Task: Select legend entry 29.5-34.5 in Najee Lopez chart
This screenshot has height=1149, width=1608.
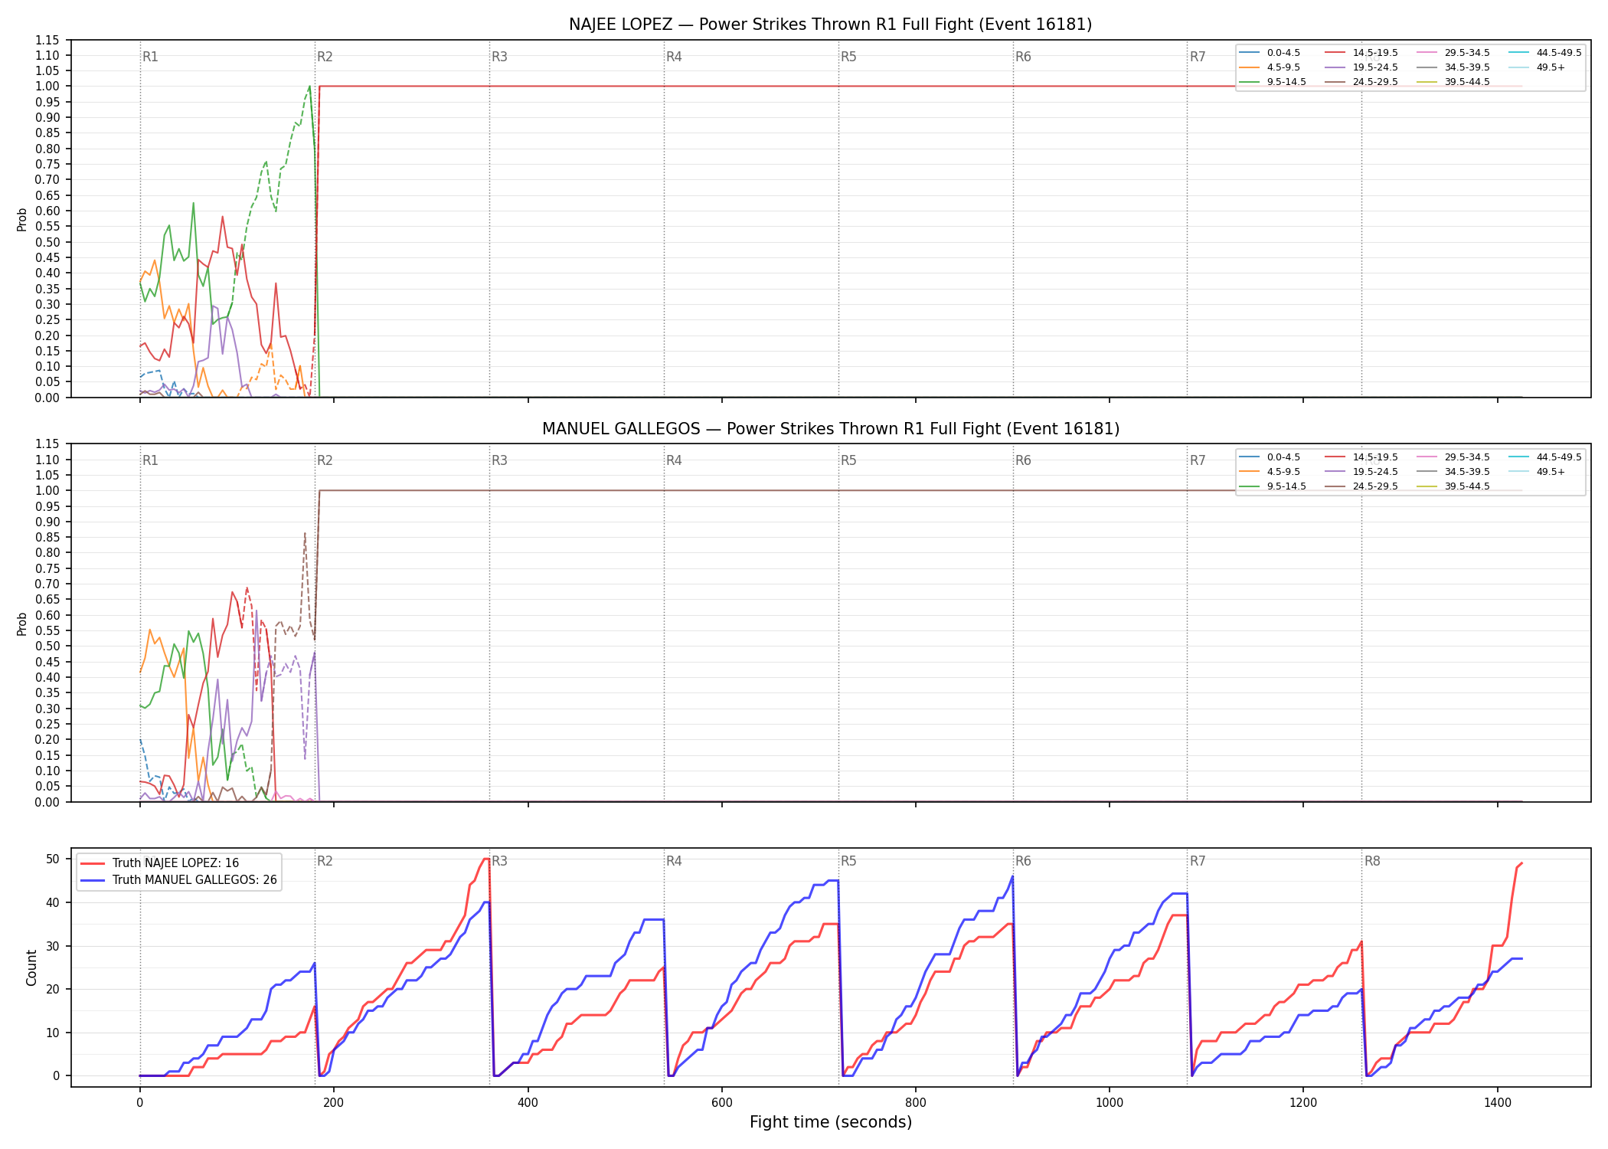Action: pos(1453,53)
